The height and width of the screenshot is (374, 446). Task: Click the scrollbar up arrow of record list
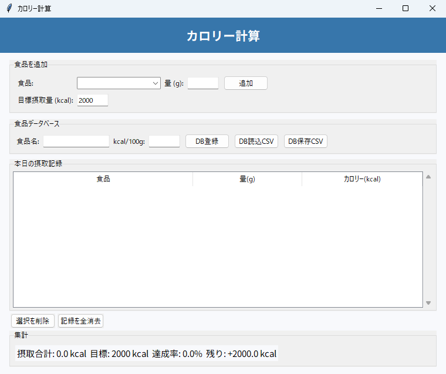pyautogui.click(x=428, y=177)
